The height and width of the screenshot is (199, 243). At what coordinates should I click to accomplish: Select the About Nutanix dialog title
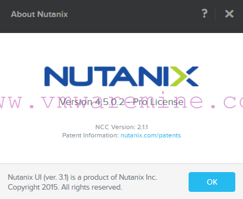pyautogui.click(x=39, y=14)
